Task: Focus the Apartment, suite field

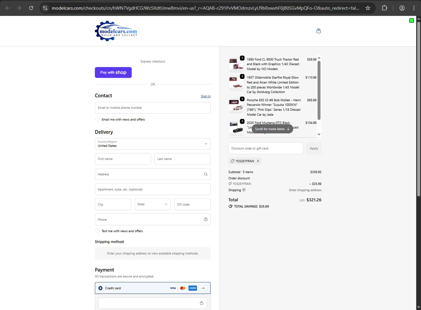Action: [x=153, y=189]
